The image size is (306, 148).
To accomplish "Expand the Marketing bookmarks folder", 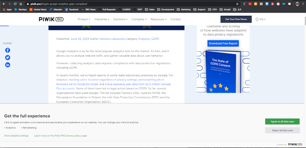I will pyautogui.click(x=184, y=9).
